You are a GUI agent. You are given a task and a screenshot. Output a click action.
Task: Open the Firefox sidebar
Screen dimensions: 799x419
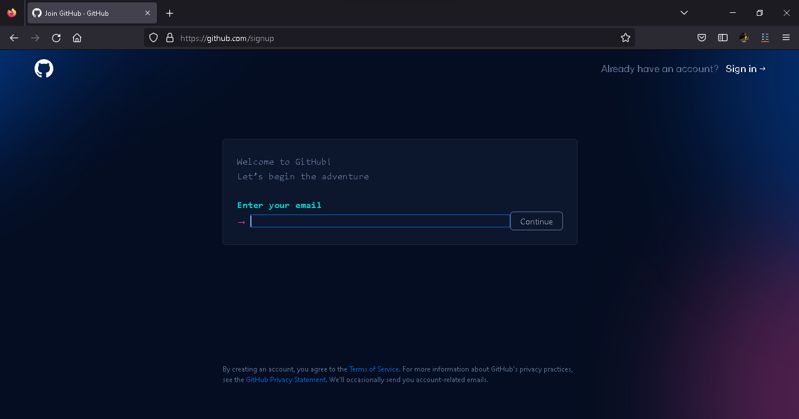click(x=722, y=38)
